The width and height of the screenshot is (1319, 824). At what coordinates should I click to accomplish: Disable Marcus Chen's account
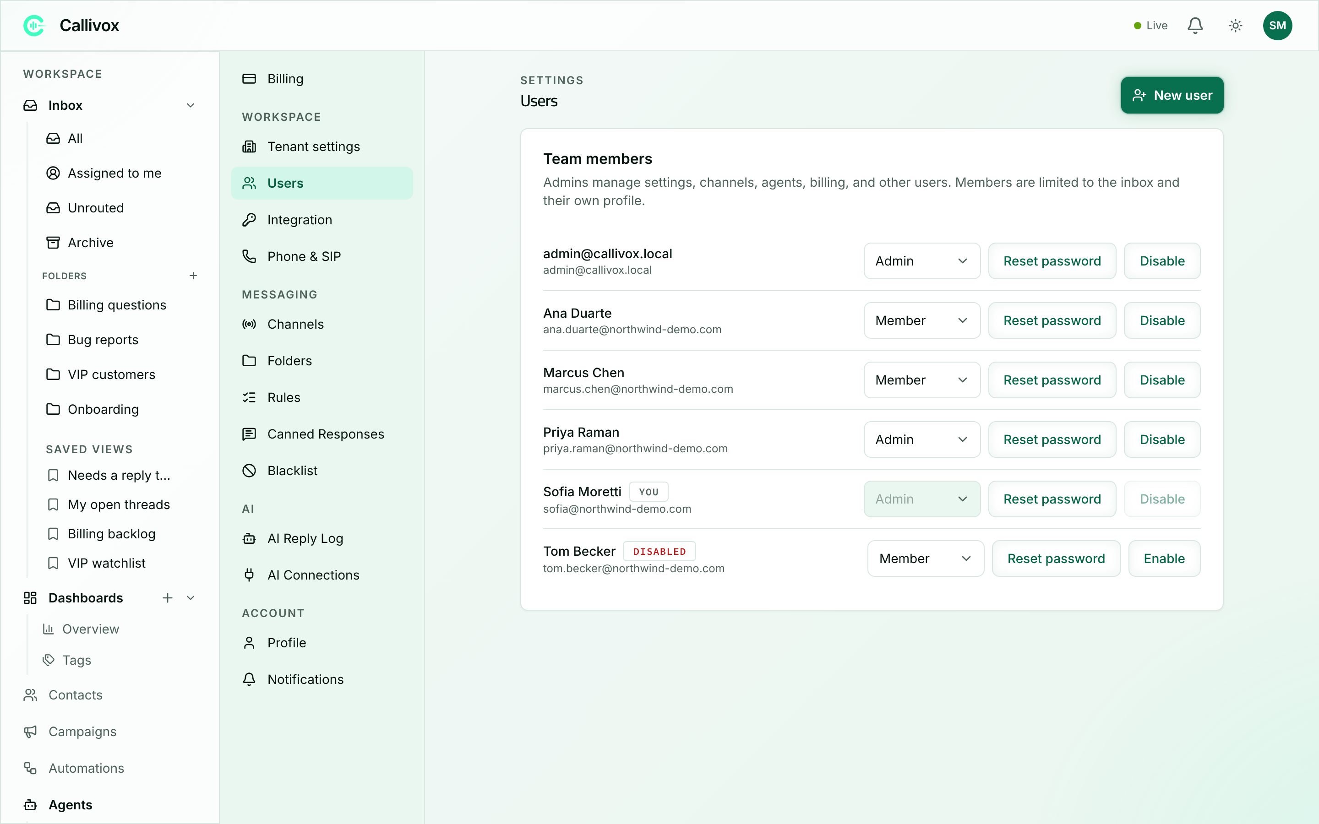click(1162, 380)
